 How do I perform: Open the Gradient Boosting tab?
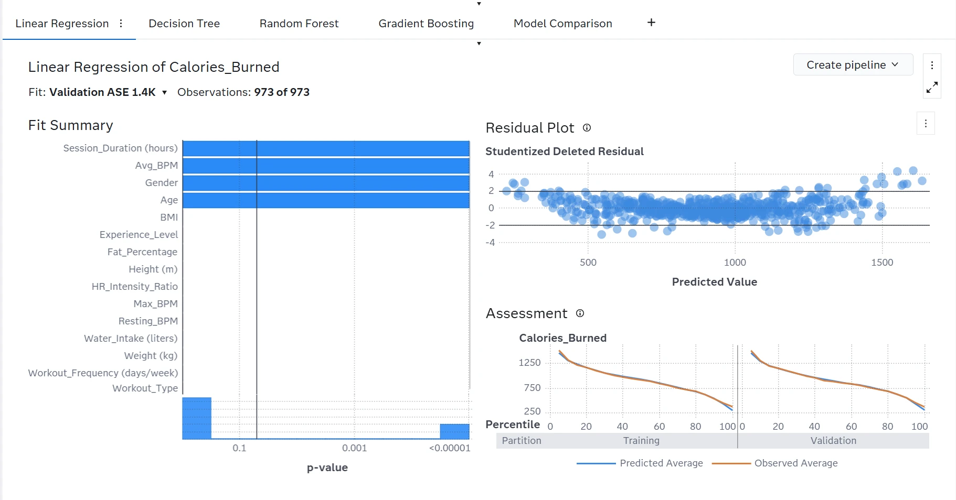point(426,24)
